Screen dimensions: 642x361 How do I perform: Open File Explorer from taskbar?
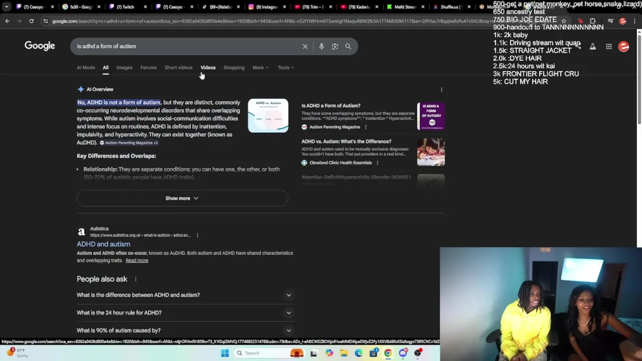point(344,353)
